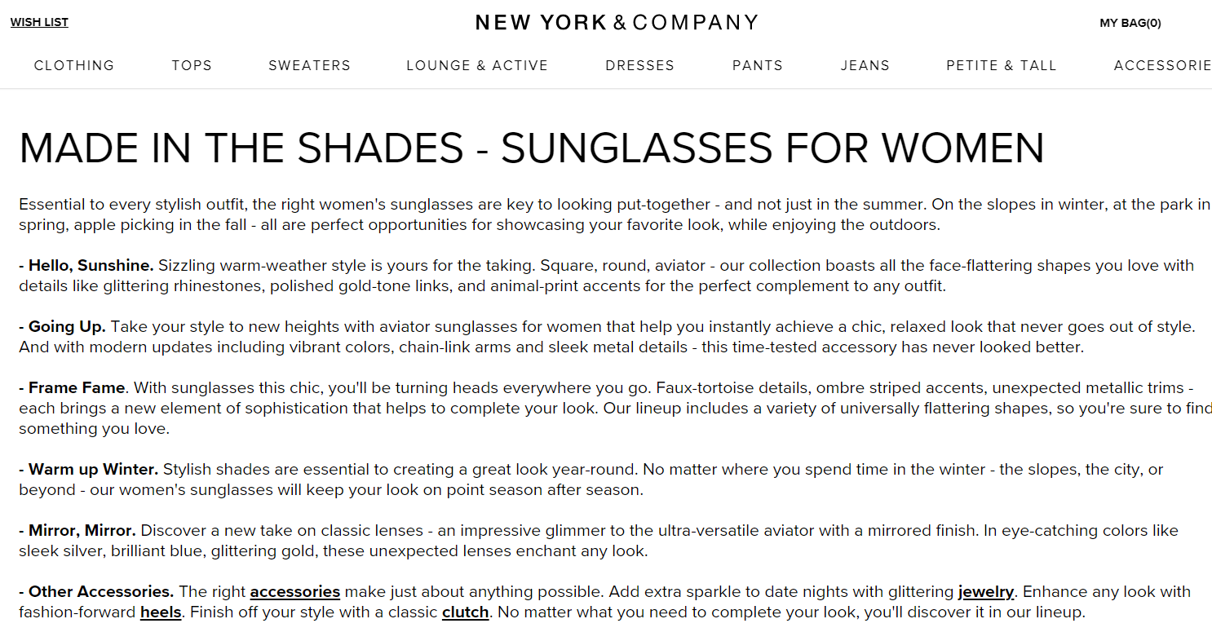View My Bag contents

tap(1130, 23)
